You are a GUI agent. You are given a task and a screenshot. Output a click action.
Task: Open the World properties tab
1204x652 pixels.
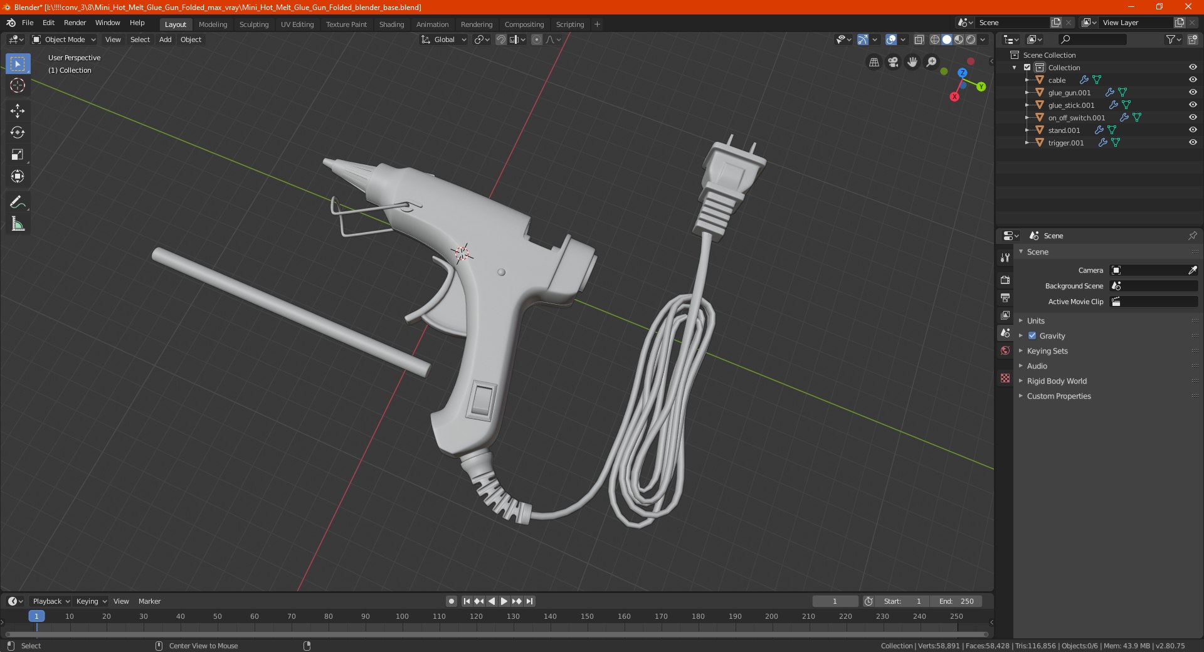click(1005, 350)
